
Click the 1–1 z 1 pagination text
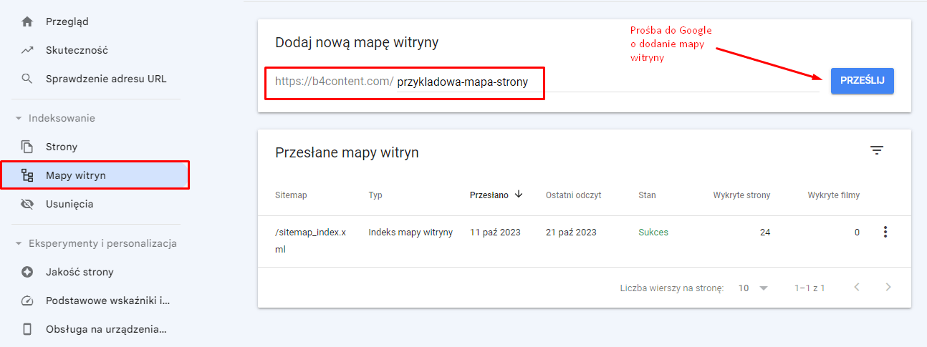click(810, 288)
